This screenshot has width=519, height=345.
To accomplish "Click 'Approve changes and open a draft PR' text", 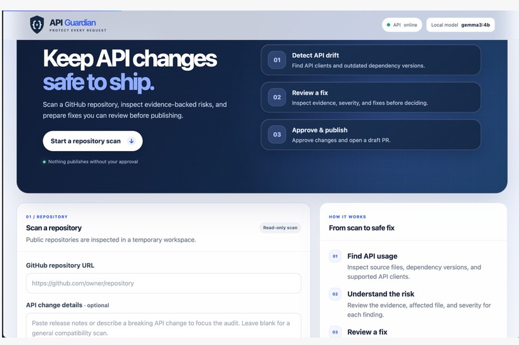I will [x=341, y=140].
